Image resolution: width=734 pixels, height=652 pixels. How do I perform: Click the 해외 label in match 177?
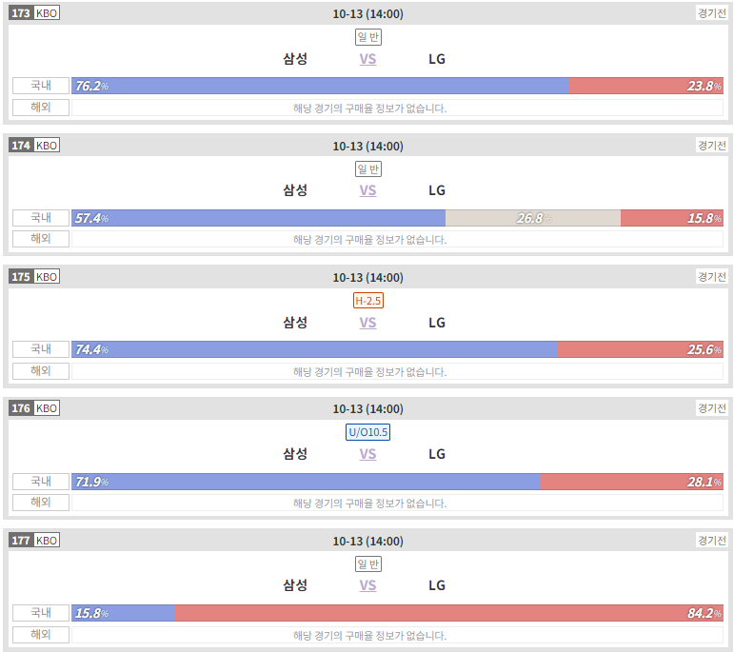41,635
